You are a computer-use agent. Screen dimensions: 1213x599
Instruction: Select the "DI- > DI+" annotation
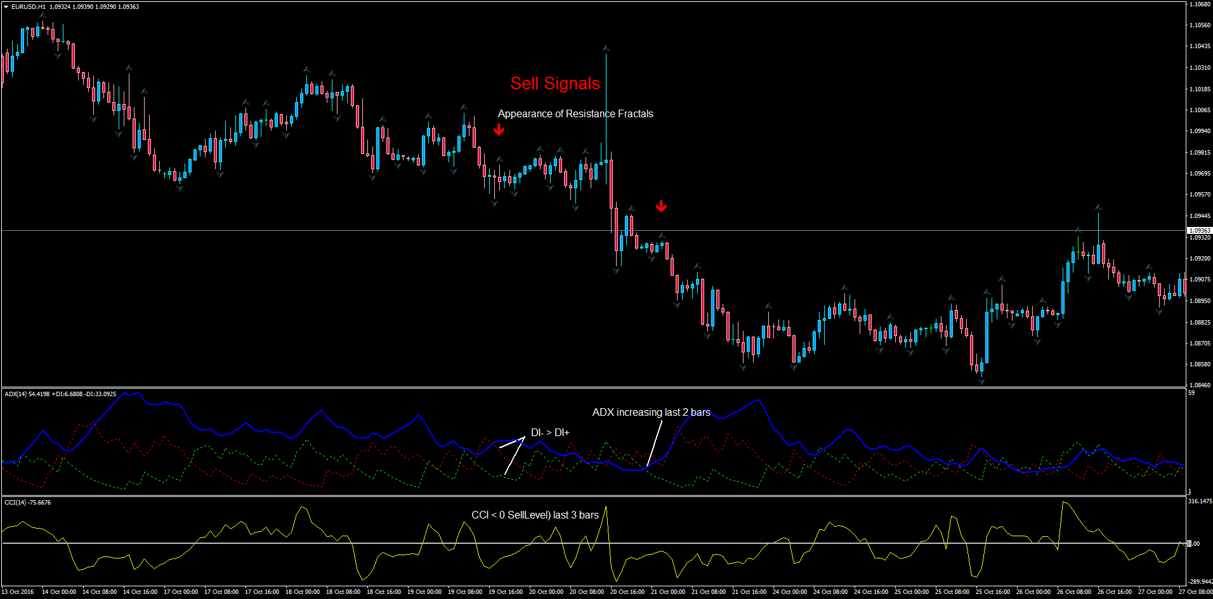click(x=550, y=433)
